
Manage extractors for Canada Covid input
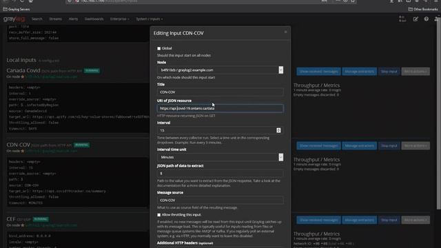(359, 72)
